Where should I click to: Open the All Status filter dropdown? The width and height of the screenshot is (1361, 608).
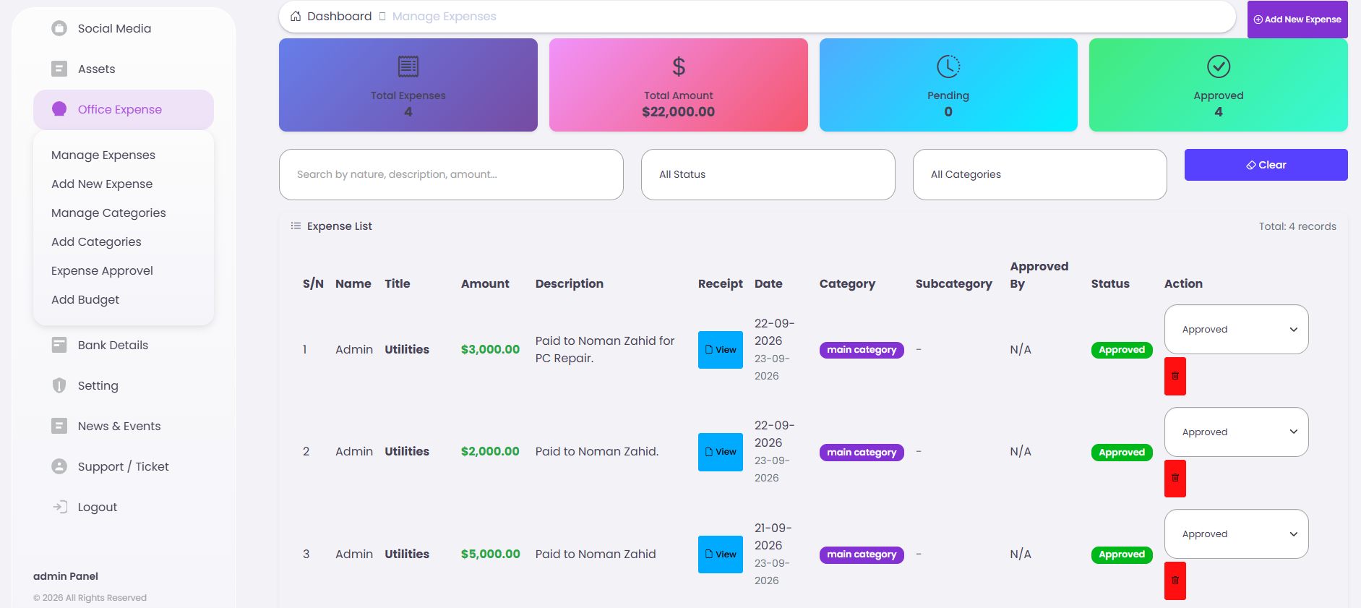(x=768, y=174)
